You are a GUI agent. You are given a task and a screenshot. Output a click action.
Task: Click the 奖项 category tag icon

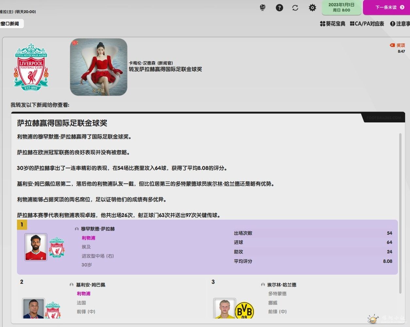[392, 45]
